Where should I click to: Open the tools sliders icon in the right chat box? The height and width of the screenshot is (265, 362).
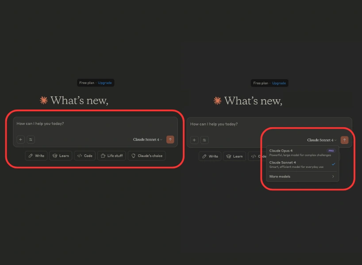click(x=204, y=140)
